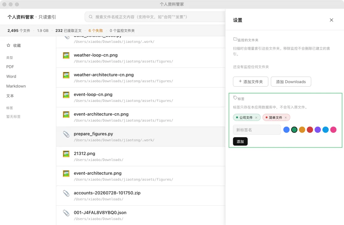
Task: Close the settings panel with the X
Action: coord(331,20)
